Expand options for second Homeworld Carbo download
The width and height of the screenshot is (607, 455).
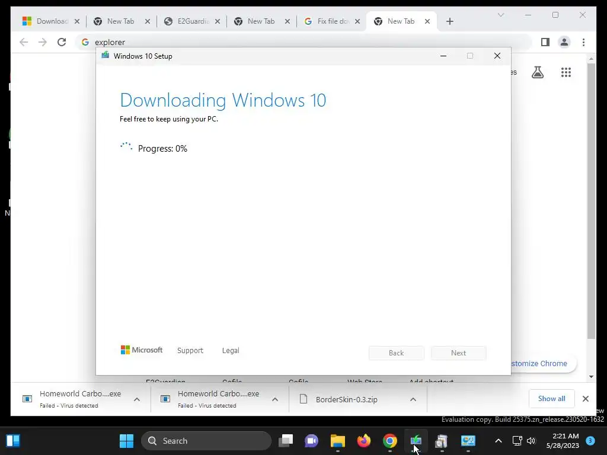[x=275, y=399]
